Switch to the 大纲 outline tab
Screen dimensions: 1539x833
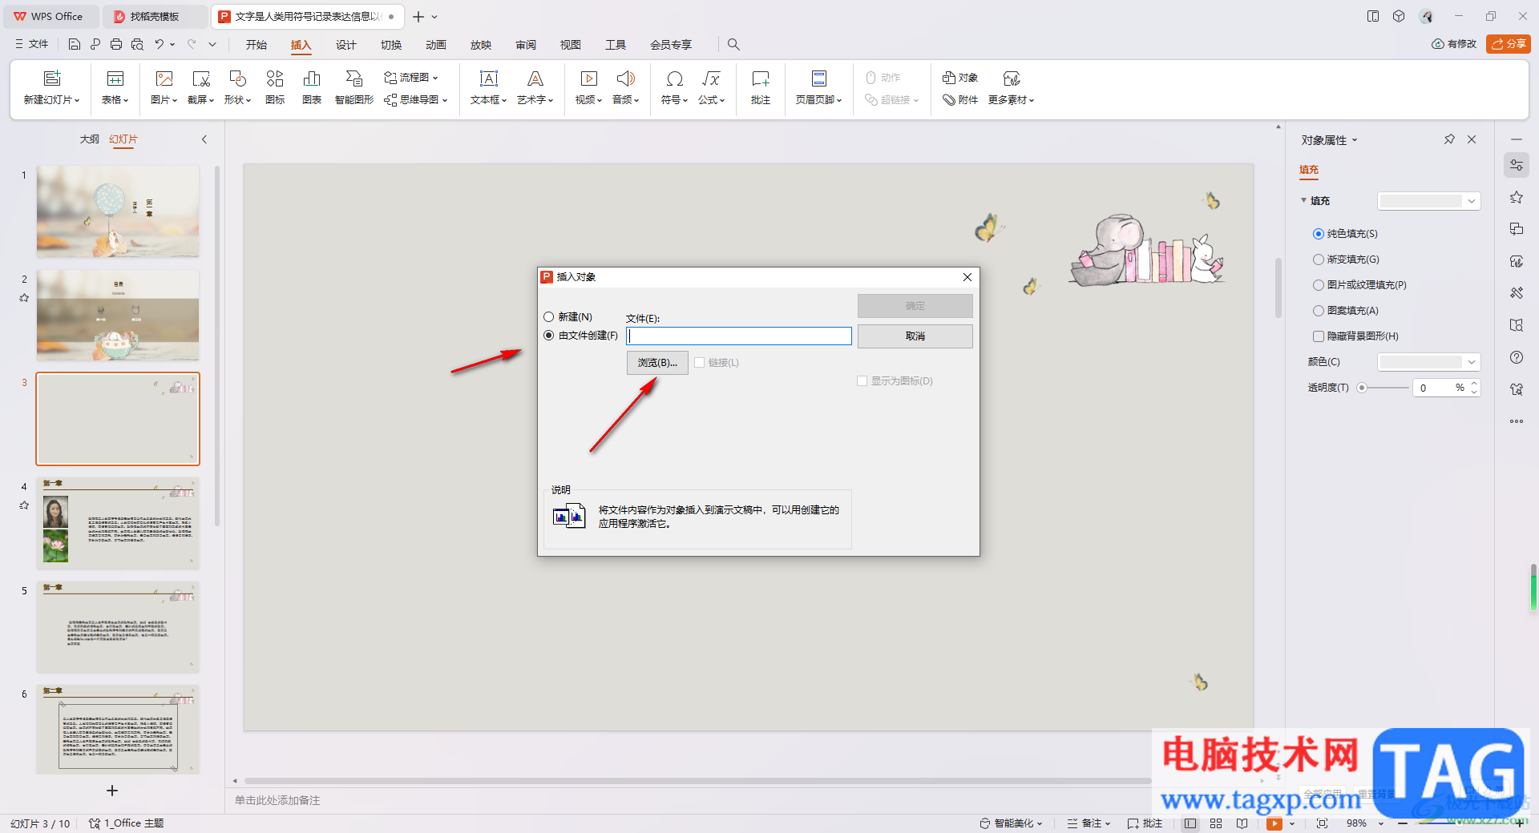coord(90,139)
